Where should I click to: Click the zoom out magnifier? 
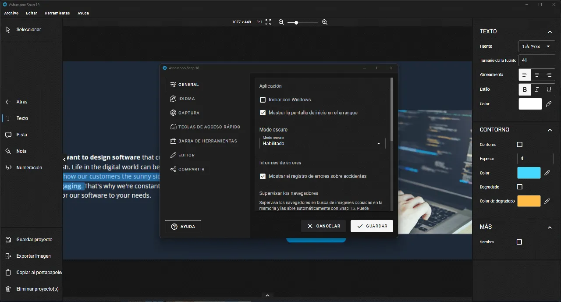pyautogui.click(x=281, y=22)
